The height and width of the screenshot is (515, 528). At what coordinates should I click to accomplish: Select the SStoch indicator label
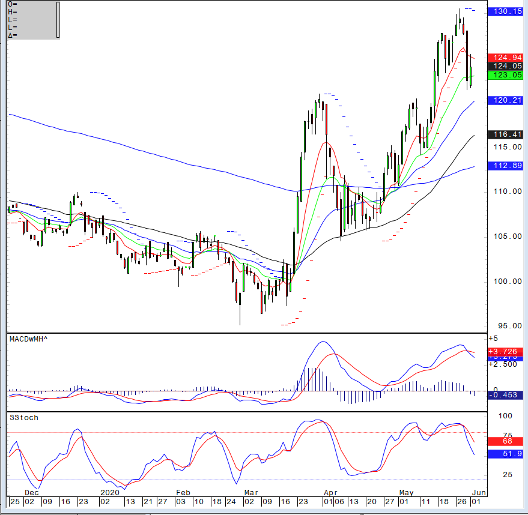point(24,418)
